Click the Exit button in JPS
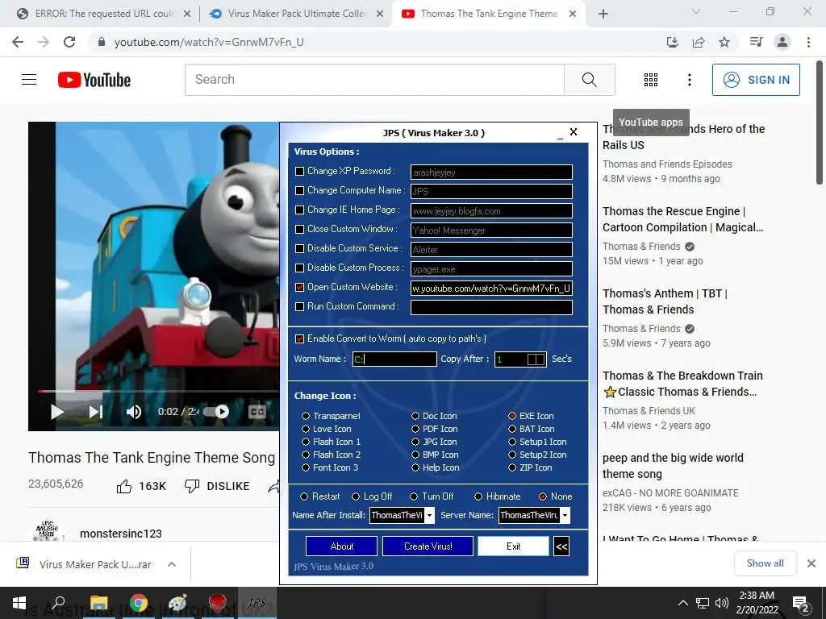Image resolution: width=826 pixels, height=619 pixels. click(x=514, y=546)
